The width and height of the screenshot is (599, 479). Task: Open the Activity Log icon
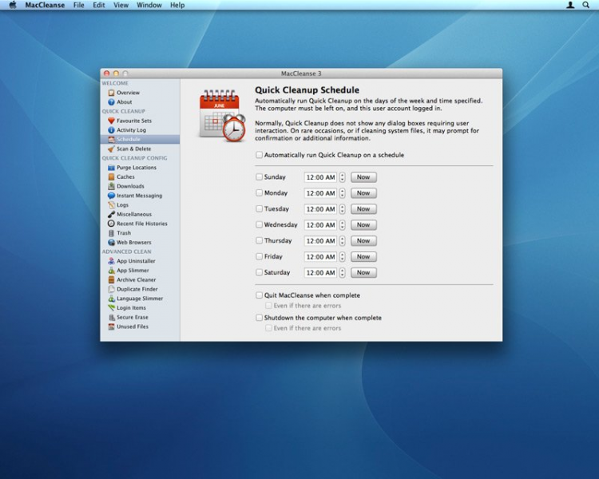111,130
